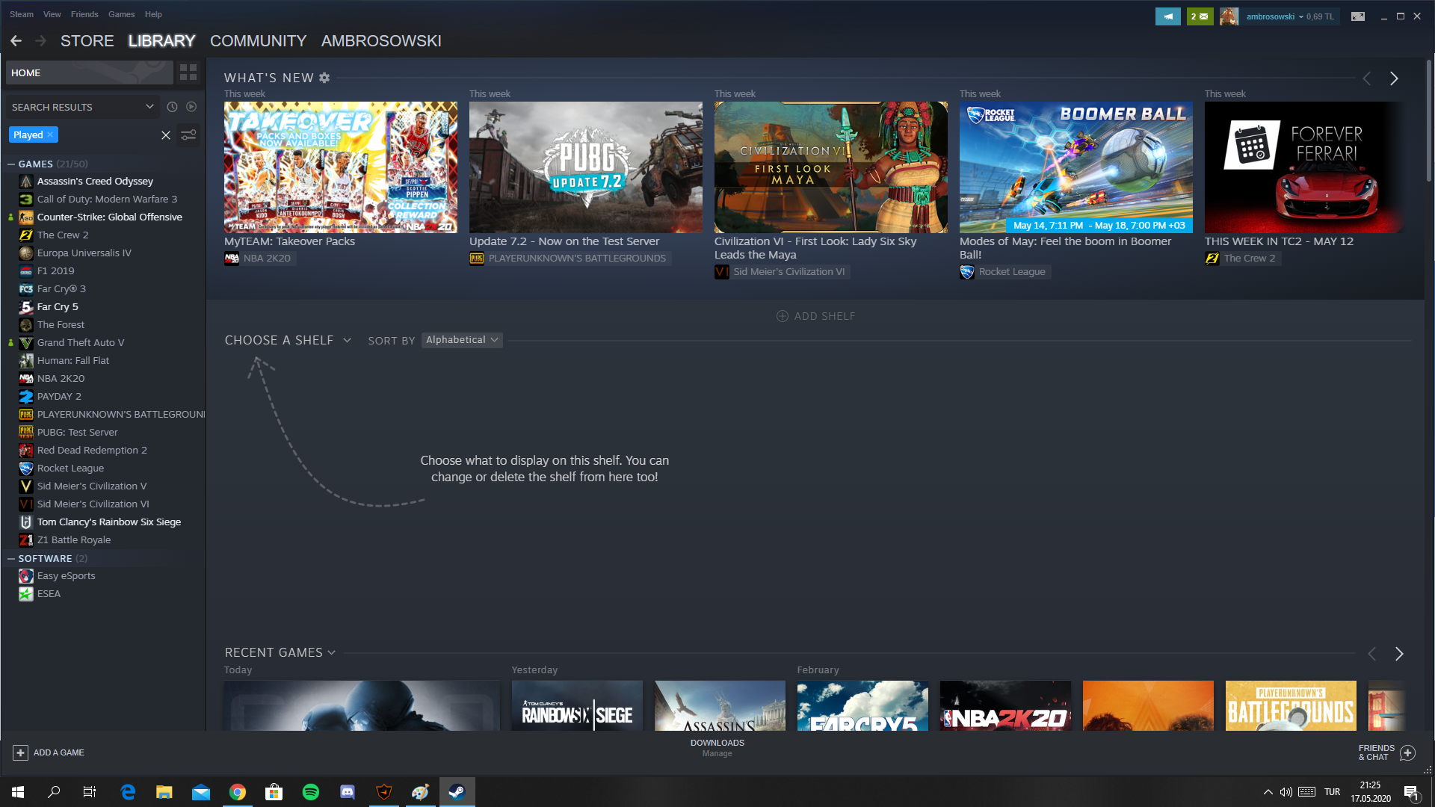Switch to the COMMUNITY tab

click(259, 41)
